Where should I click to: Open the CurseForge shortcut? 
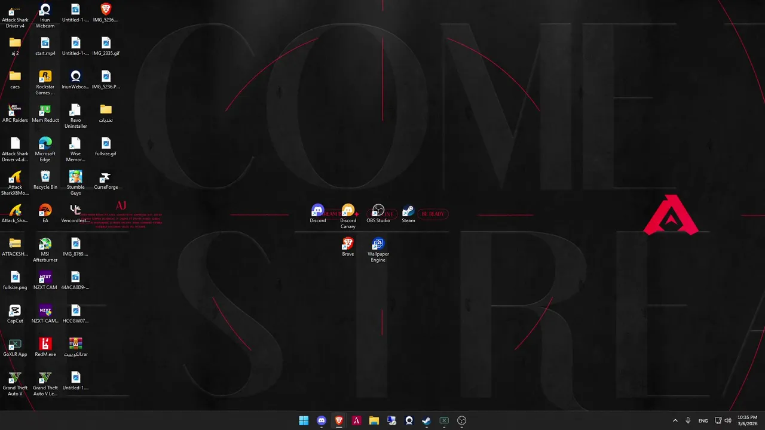tap(106, 180)
